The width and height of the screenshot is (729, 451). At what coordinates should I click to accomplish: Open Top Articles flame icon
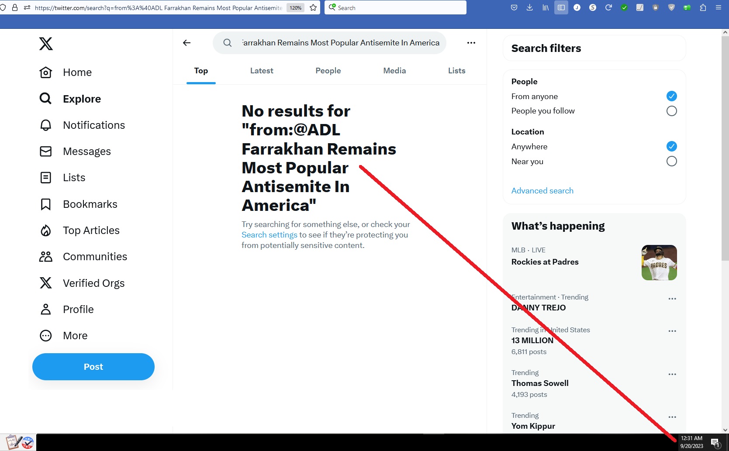tap(46, 231)
